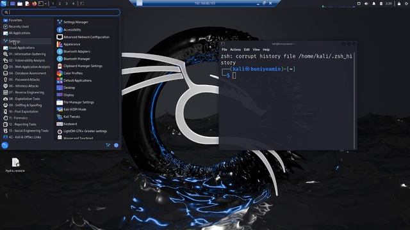Launch Clipboard Manager Settings
Image resolution: width=410 pixels, height=230 pixels.
(x=87, y=66)
